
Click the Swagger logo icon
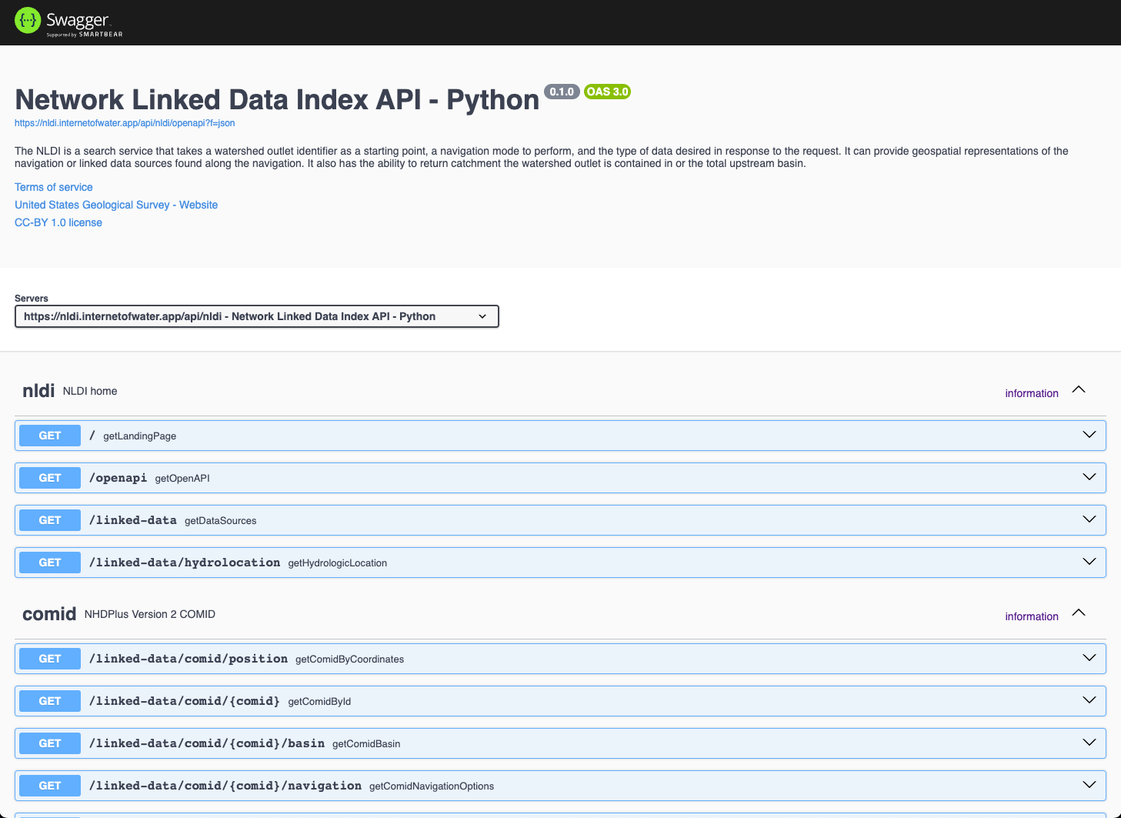point(28,21)
